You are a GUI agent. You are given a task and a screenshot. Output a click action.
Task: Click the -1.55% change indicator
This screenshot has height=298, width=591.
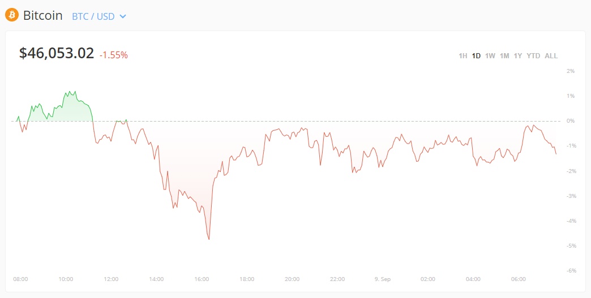(x=114, y=55)
